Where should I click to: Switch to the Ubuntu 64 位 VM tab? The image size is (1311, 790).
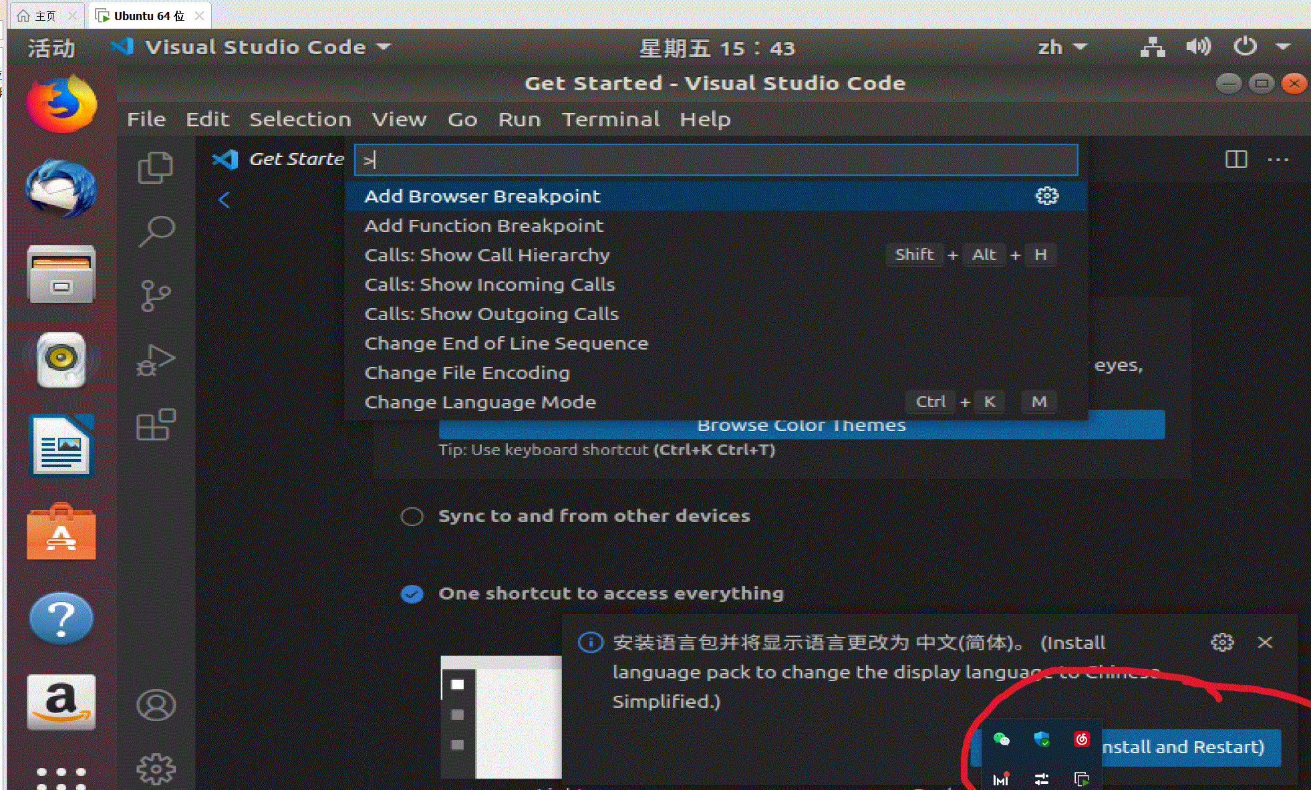point(149,15)
